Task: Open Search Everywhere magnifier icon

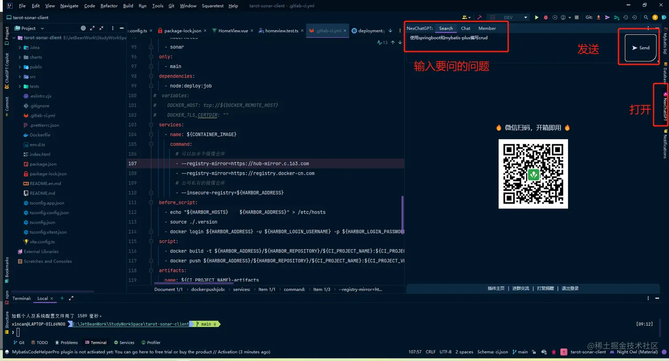Action: pyautogui.click(x=646, y=17)
